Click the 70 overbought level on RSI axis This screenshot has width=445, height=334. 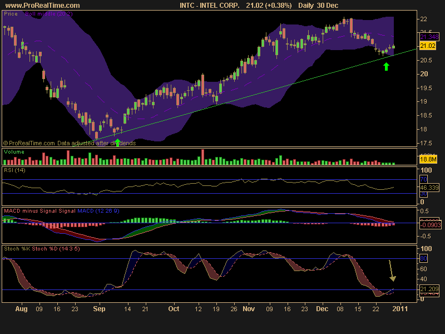point(423,179)
